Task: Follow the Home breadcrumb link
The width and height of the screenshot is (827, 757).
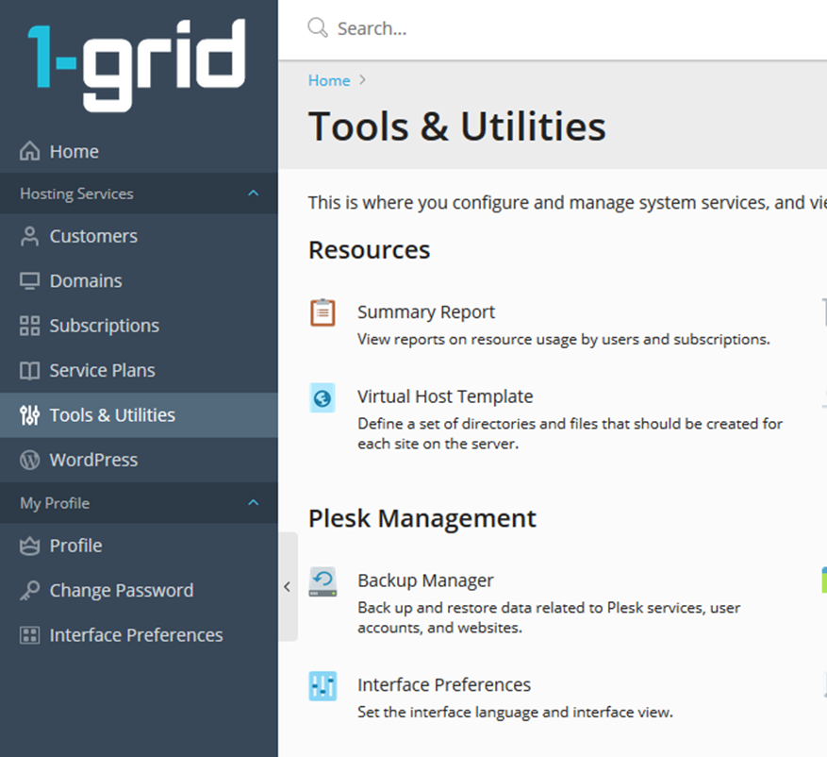Action: coord(329,80)
